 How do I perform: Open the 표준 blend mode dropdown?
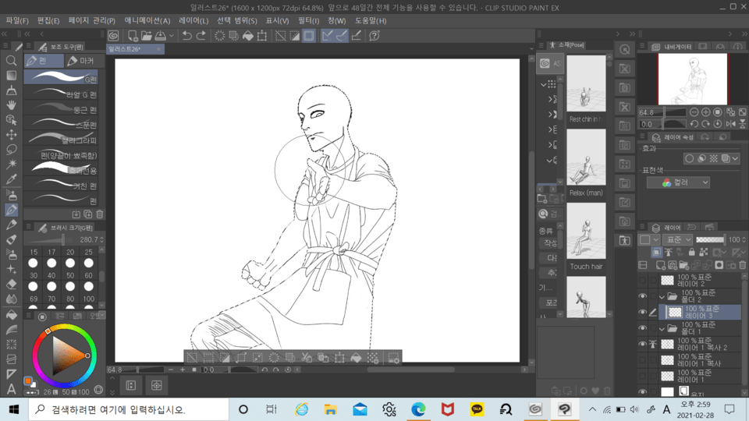coord(679,239)
